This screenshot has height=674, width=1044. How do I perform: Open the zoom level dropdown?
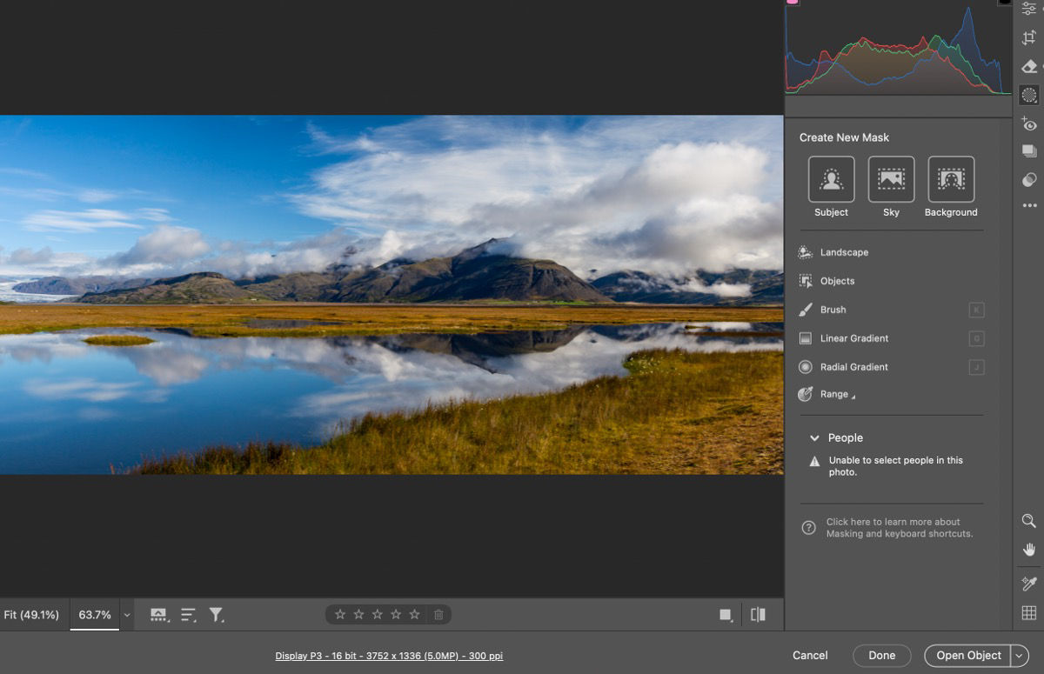click(x=126, y=614)
